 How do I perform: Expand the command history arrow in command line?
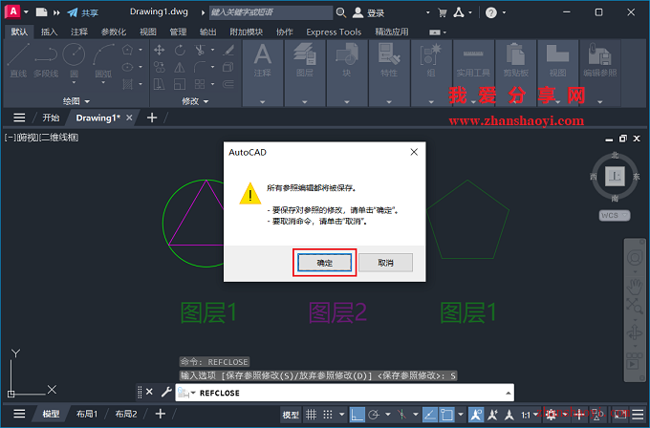click(508, 393)
